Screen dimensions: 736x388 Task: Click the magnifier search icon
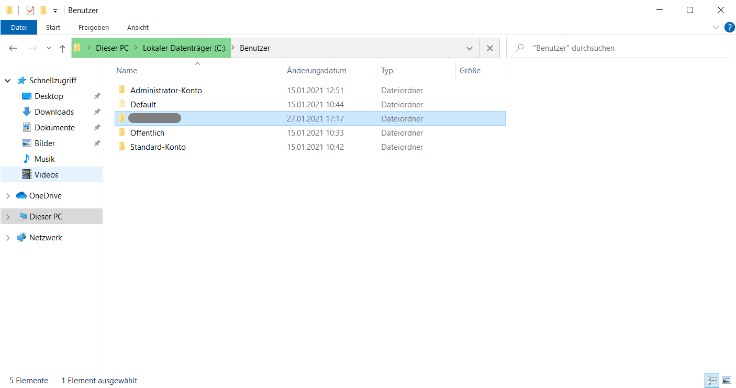(x=520, y=48)
